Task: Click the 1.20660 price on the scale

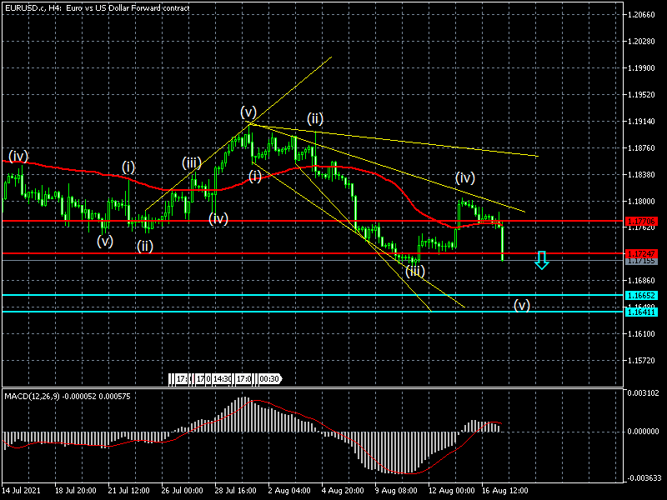Action: click(644, 15)
